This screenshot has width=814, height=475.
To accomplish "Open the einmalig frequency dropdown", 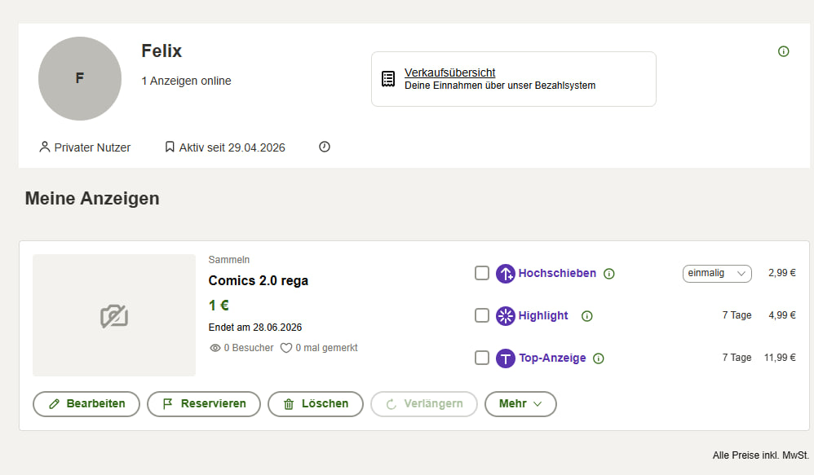I will [717, 273].
